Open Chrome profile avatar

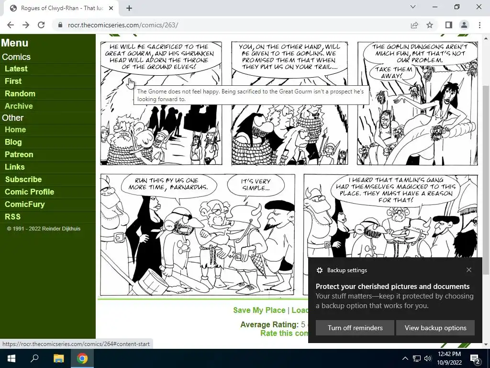(464, 25)
